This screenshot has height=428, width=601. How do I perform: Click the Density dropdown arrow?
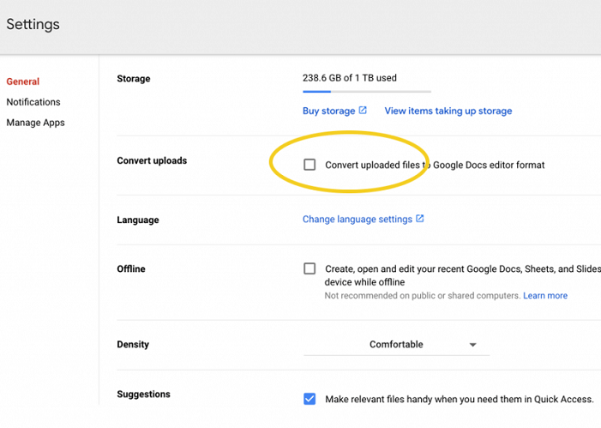(x=472, y=345)
